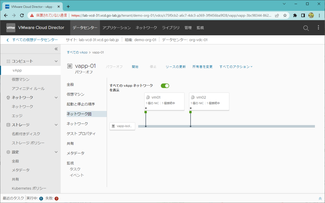The image size is (325, 203).
Task: Click vm02 green NIC connector square
Action: pyautogui.click(x=191, y=112)
